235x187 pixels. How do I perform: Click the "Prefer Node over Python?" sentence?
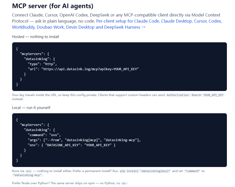(x=70, y=183)
